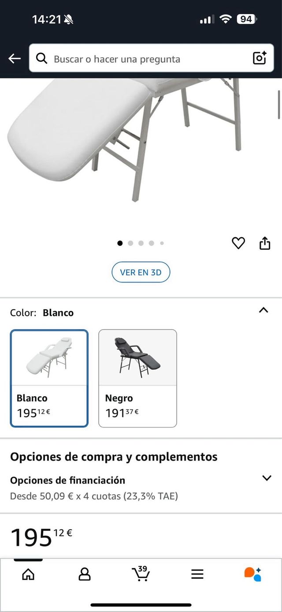Go to your account via profile icon
The width and height of the screenshot is (282, 612).
pos(85,574)
